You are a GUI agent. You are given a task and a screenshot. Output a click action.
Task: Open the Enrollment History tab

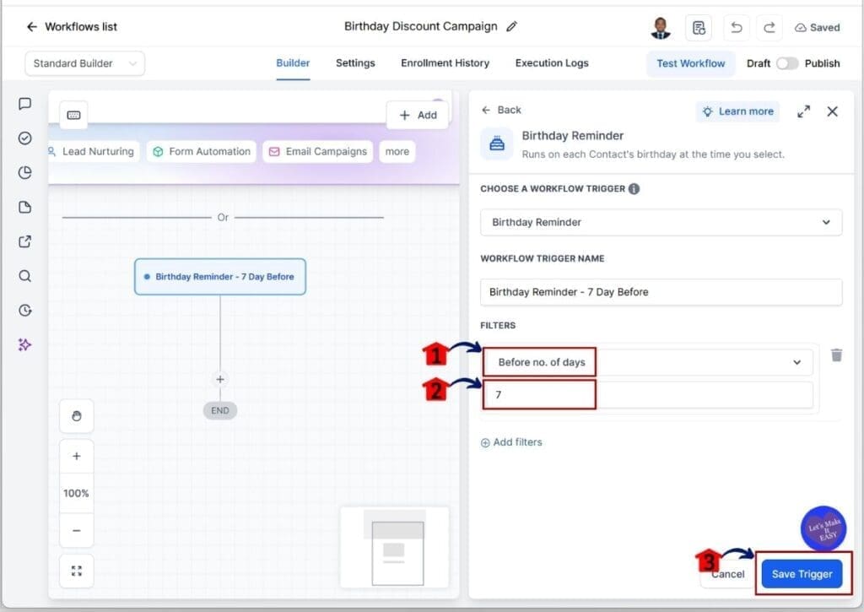[445, 62]
